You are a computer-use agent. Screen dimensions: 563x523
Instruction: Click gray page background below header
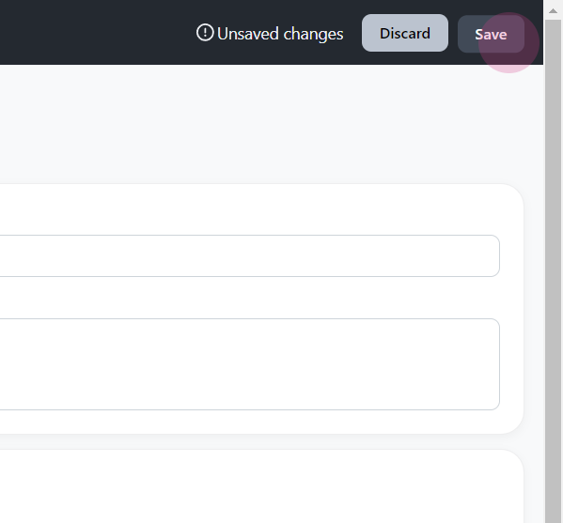coord(270,124)
